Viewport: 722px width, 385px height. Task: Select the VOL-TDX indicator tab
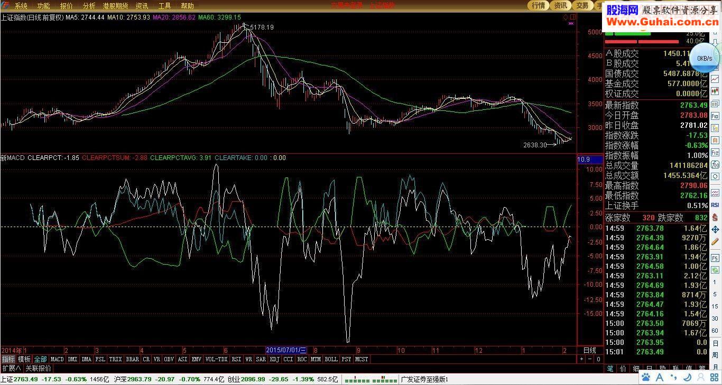[216, 359]
